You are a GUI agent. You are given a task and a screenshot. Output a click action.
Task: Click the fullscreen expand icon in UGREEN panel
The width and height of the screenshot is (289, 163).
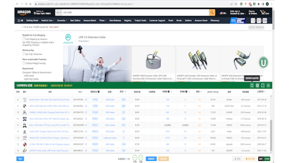coord(263,85)
